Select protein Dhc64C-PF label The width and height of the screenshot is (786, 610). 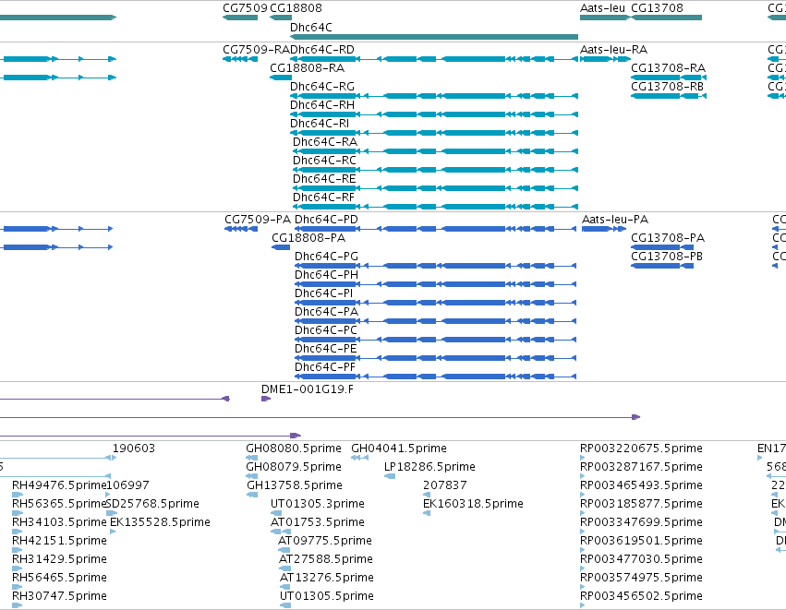click(x=325, y=367)
